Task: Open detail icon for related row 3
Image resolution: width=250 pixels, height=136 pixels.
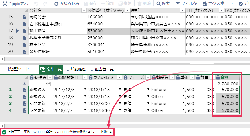Action: (25, 103)
